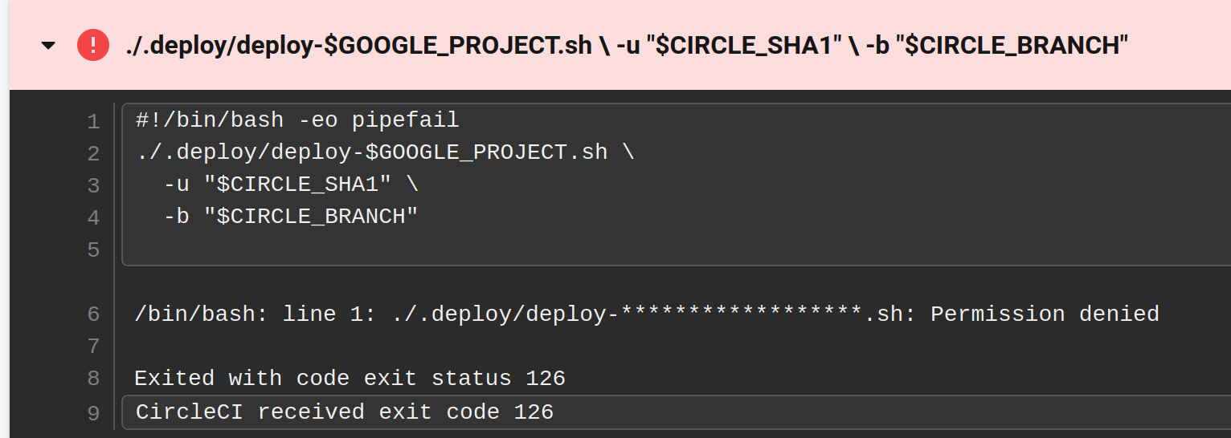The height and width of the screenshot is (438, 1231).
Task: Select line number 4 in gutter
Action: coord(93,218)
